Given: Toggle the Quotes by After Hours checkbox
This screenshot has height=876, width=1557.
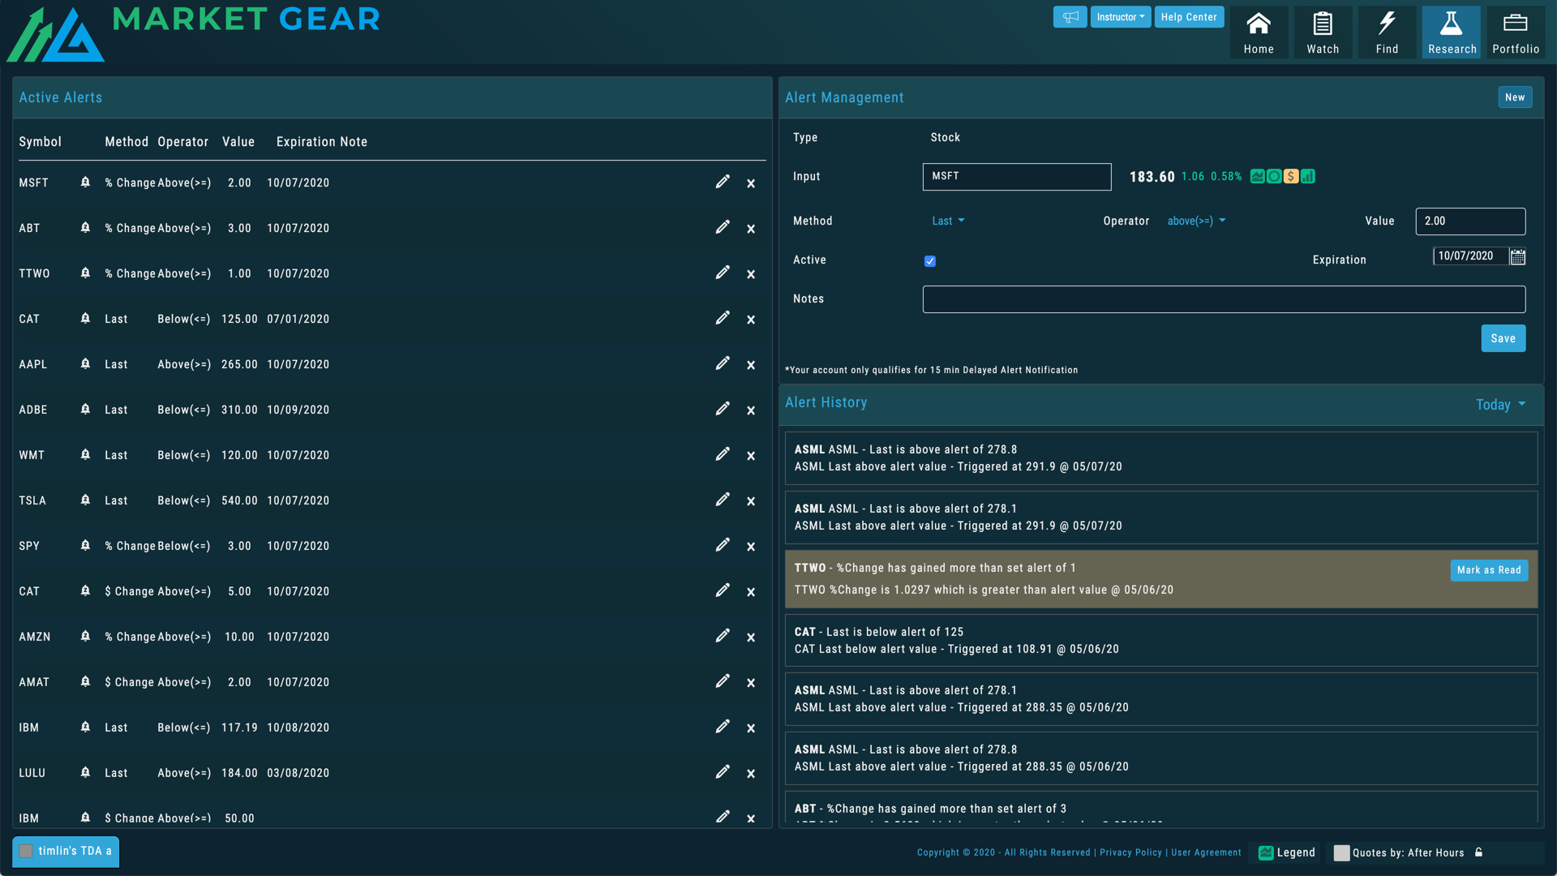Looking at the screenshot, I should 1341,852.
